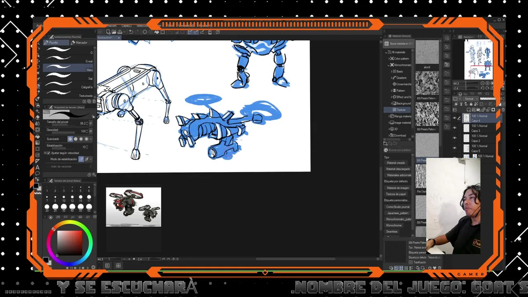528x297 pixels.
Task: Click the Open file icon in command bar
Action: pyautogui.click(x=114, y=32)
